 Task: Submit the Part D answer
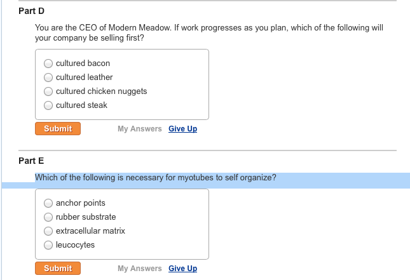[x=58, y=129]
